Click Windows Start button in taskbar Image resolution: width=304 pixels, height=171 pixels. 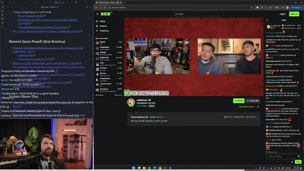tap(134, 168)
